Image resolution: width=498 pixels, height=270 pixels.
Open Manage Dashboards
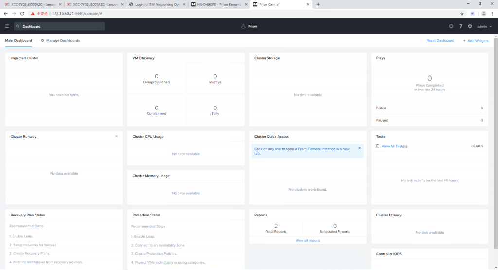coord(63,41)
